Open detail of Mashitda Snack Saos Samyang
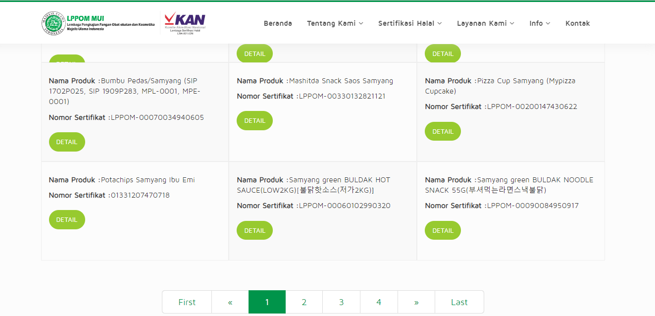 pos(254,121)
